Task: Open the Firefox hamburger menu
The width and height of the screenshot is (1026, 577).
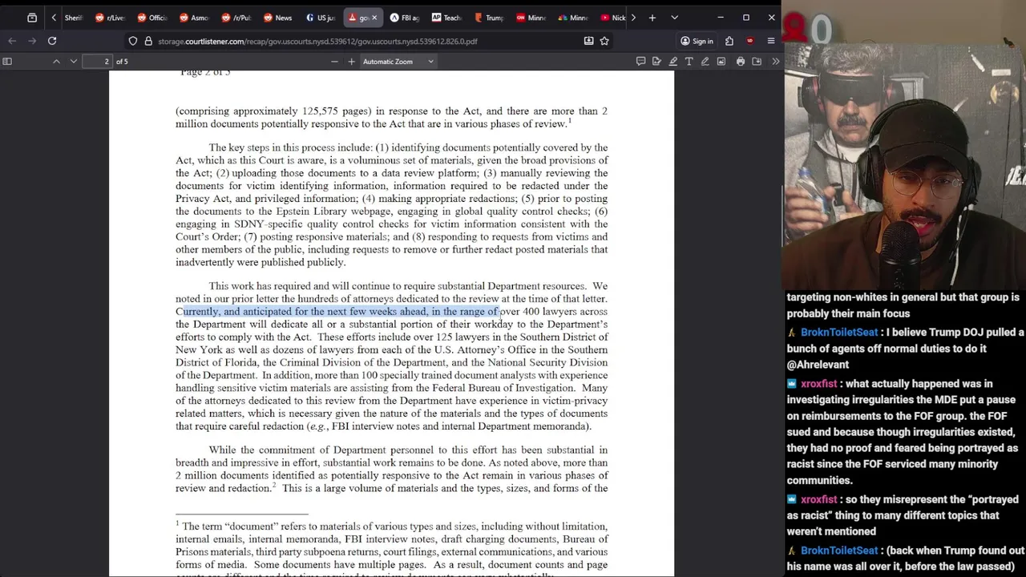Action: click(x=771, y=41)
